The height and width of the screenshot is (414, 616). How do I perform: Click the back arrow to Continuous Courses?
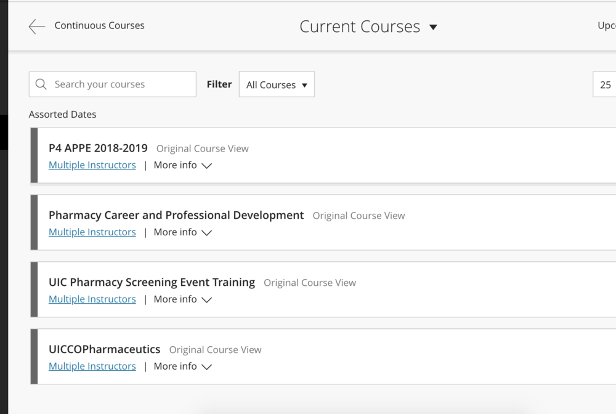coord(37,26)
